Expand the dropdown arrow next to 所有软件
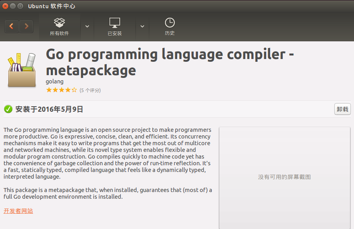This screenshot has height=229, width=354. pyautogui.click(x=87, y=26)
